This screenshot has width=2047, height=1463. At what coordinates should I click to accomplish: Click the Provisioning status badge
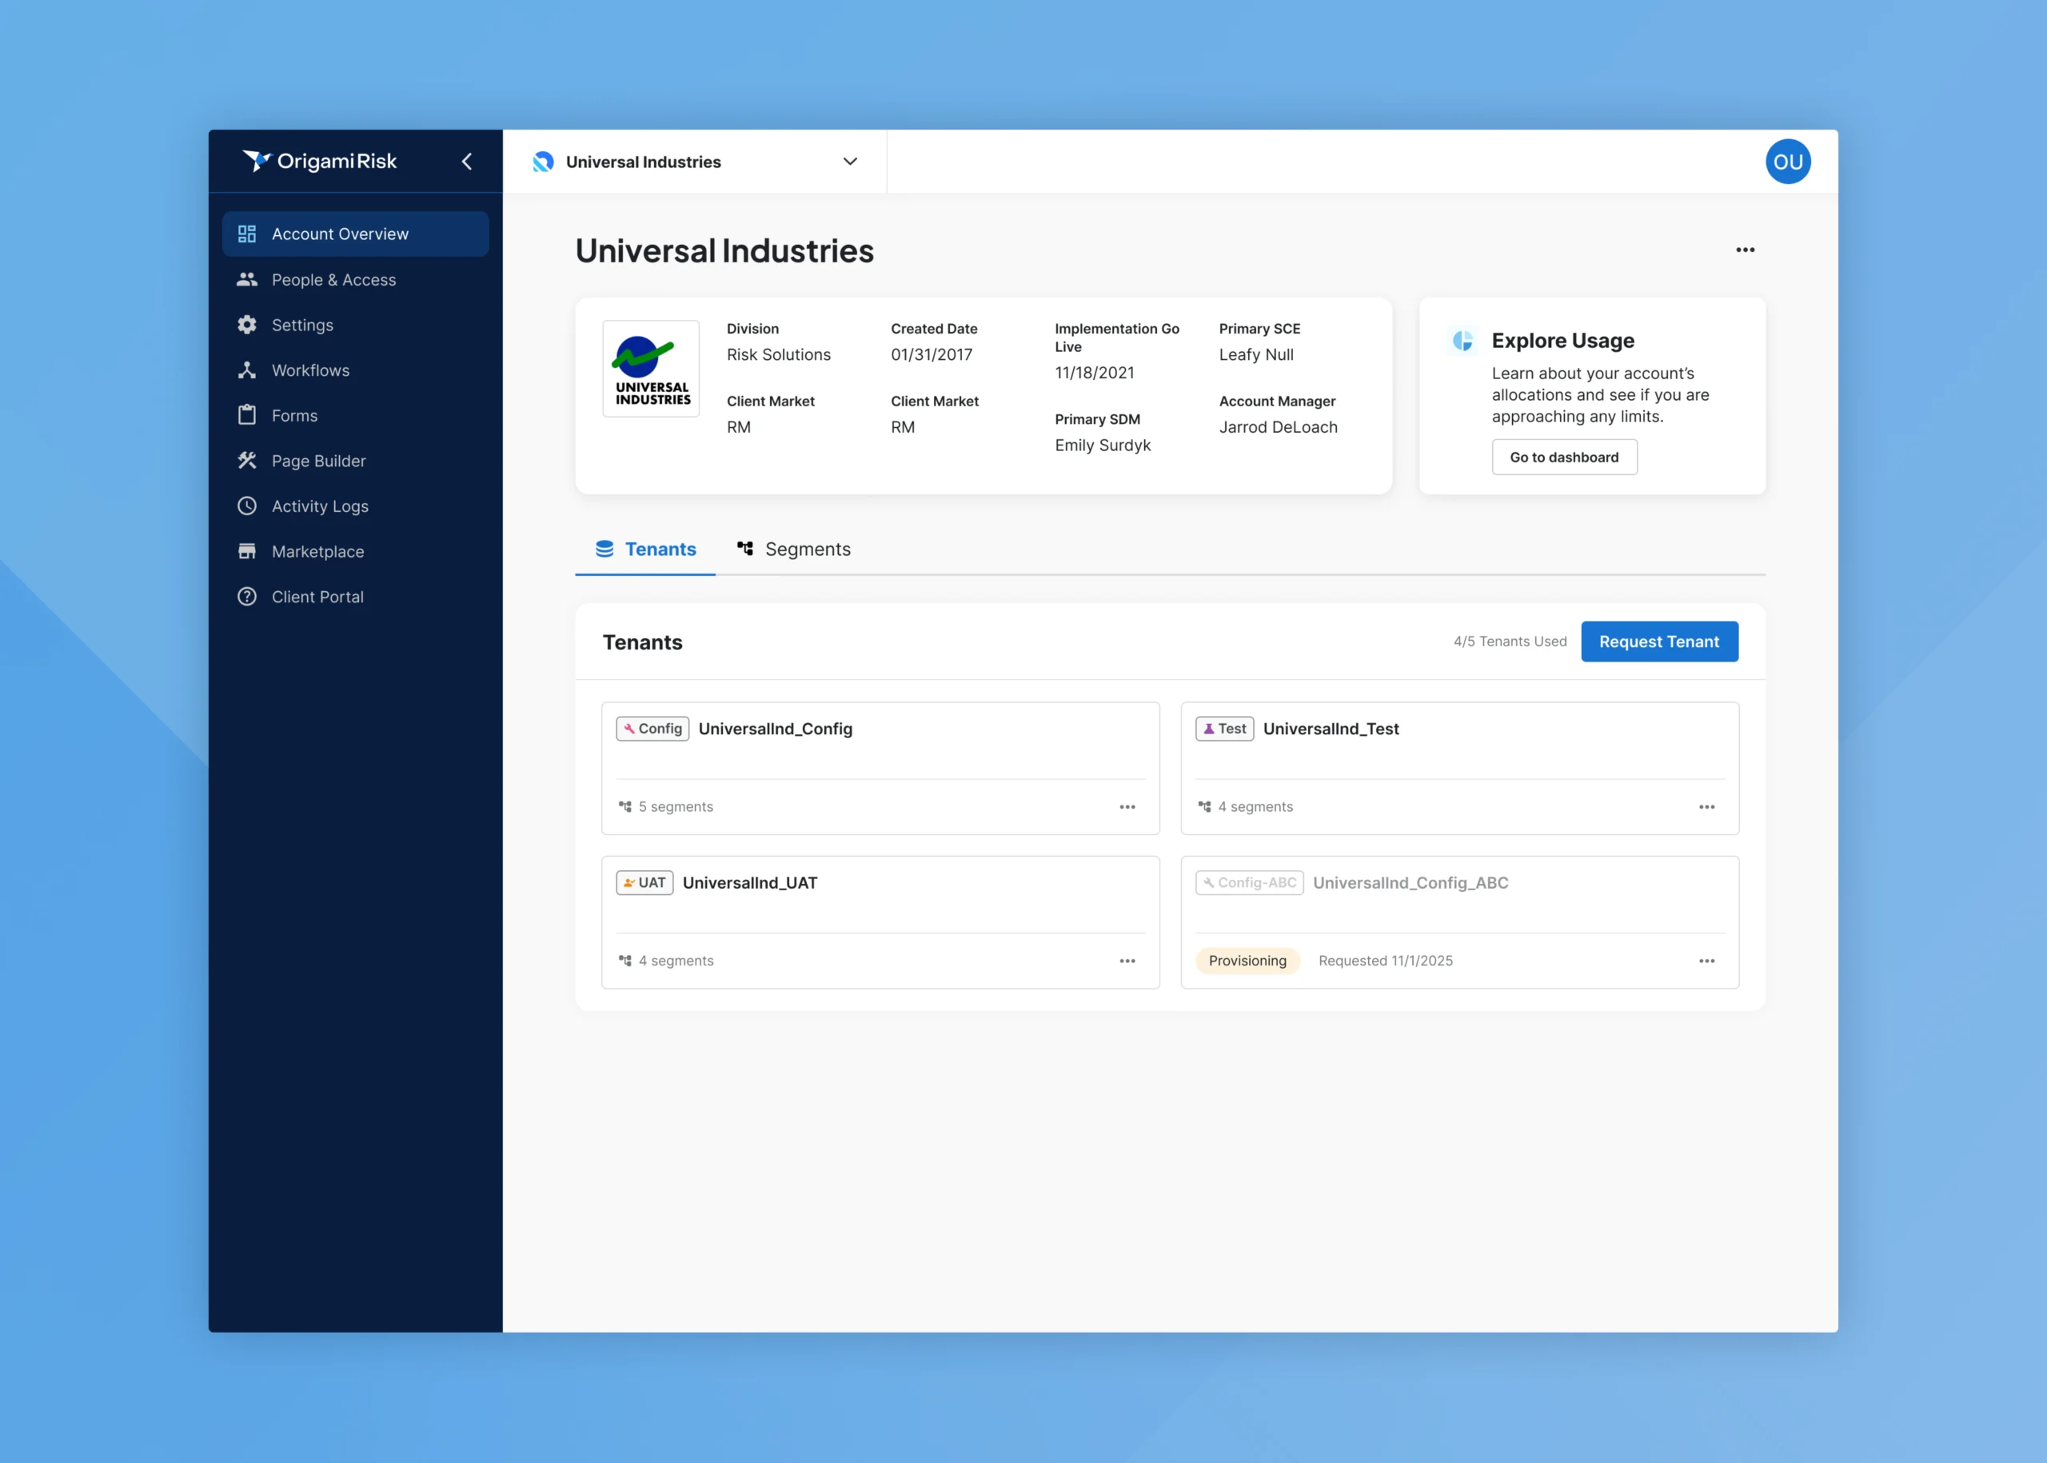coord(1247,961)
